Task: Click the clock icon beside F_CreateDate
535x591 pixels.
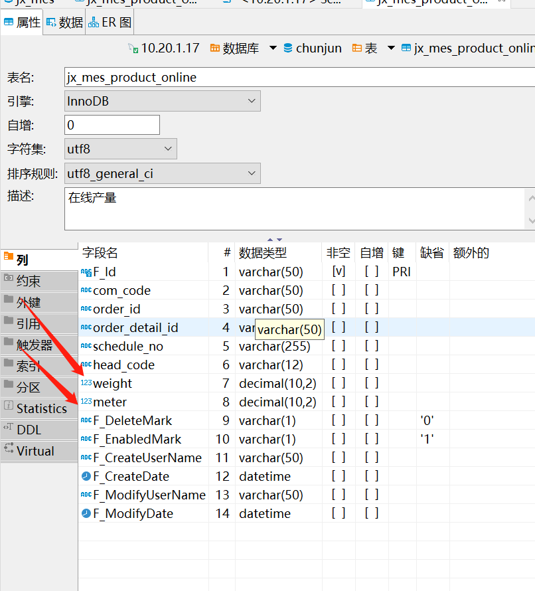Action: pyautogui.click(x=86, y=476)
